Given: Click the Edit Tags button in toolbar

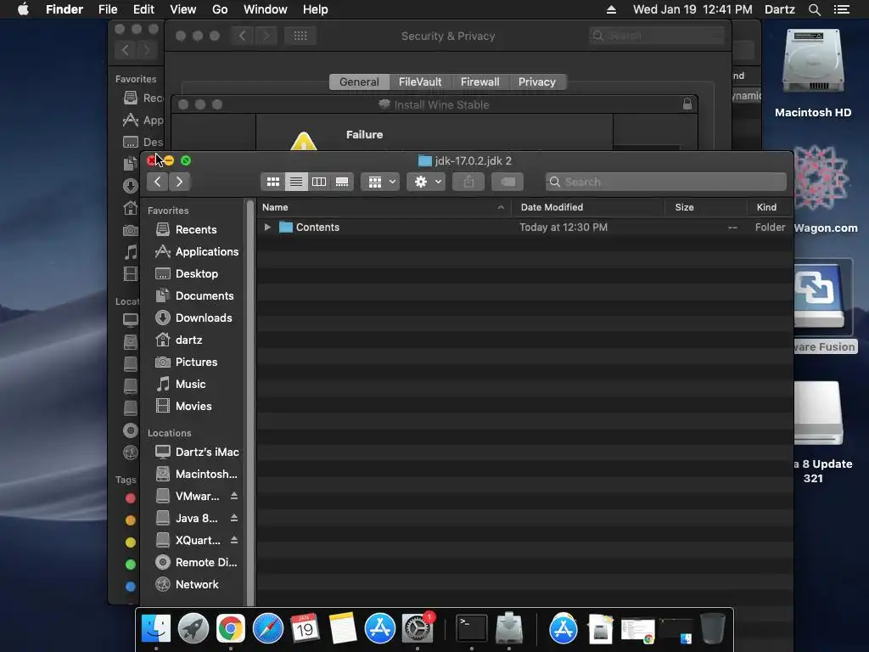Looking at the screenshot, I should [x=507, y=182].
